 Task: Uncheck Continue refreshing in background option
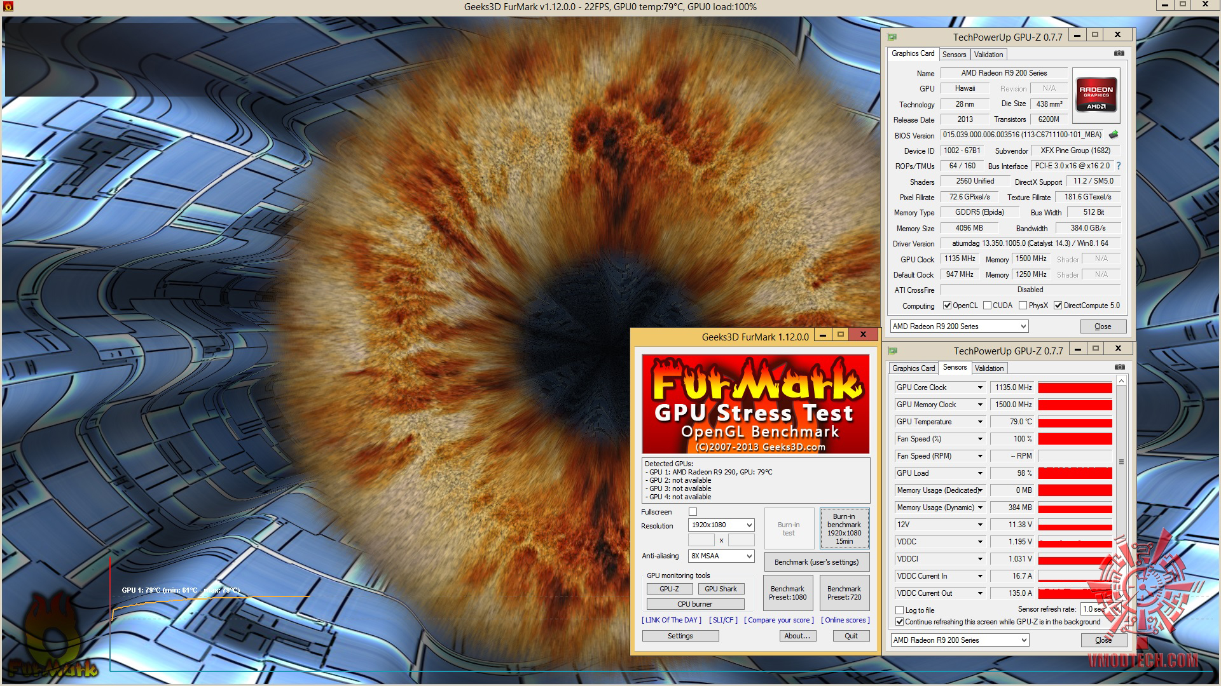tap(899, 622)
